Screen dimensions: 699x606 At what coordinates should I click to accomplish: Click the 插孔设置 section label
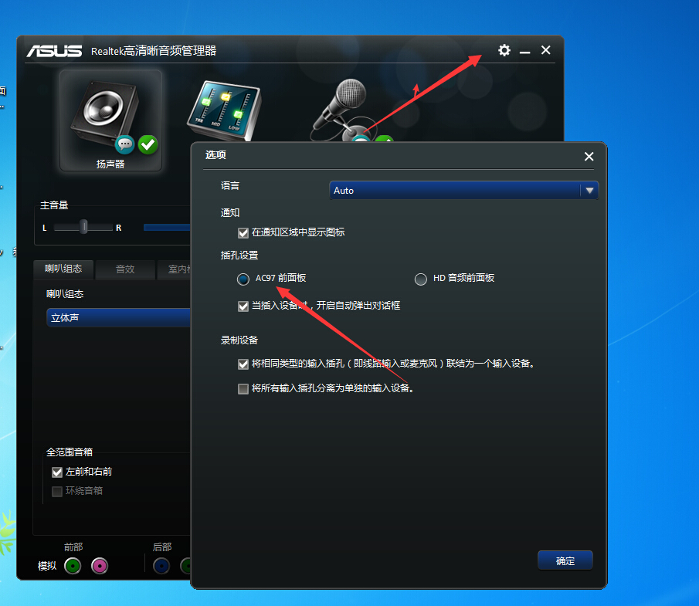click(x=239, y=256)
